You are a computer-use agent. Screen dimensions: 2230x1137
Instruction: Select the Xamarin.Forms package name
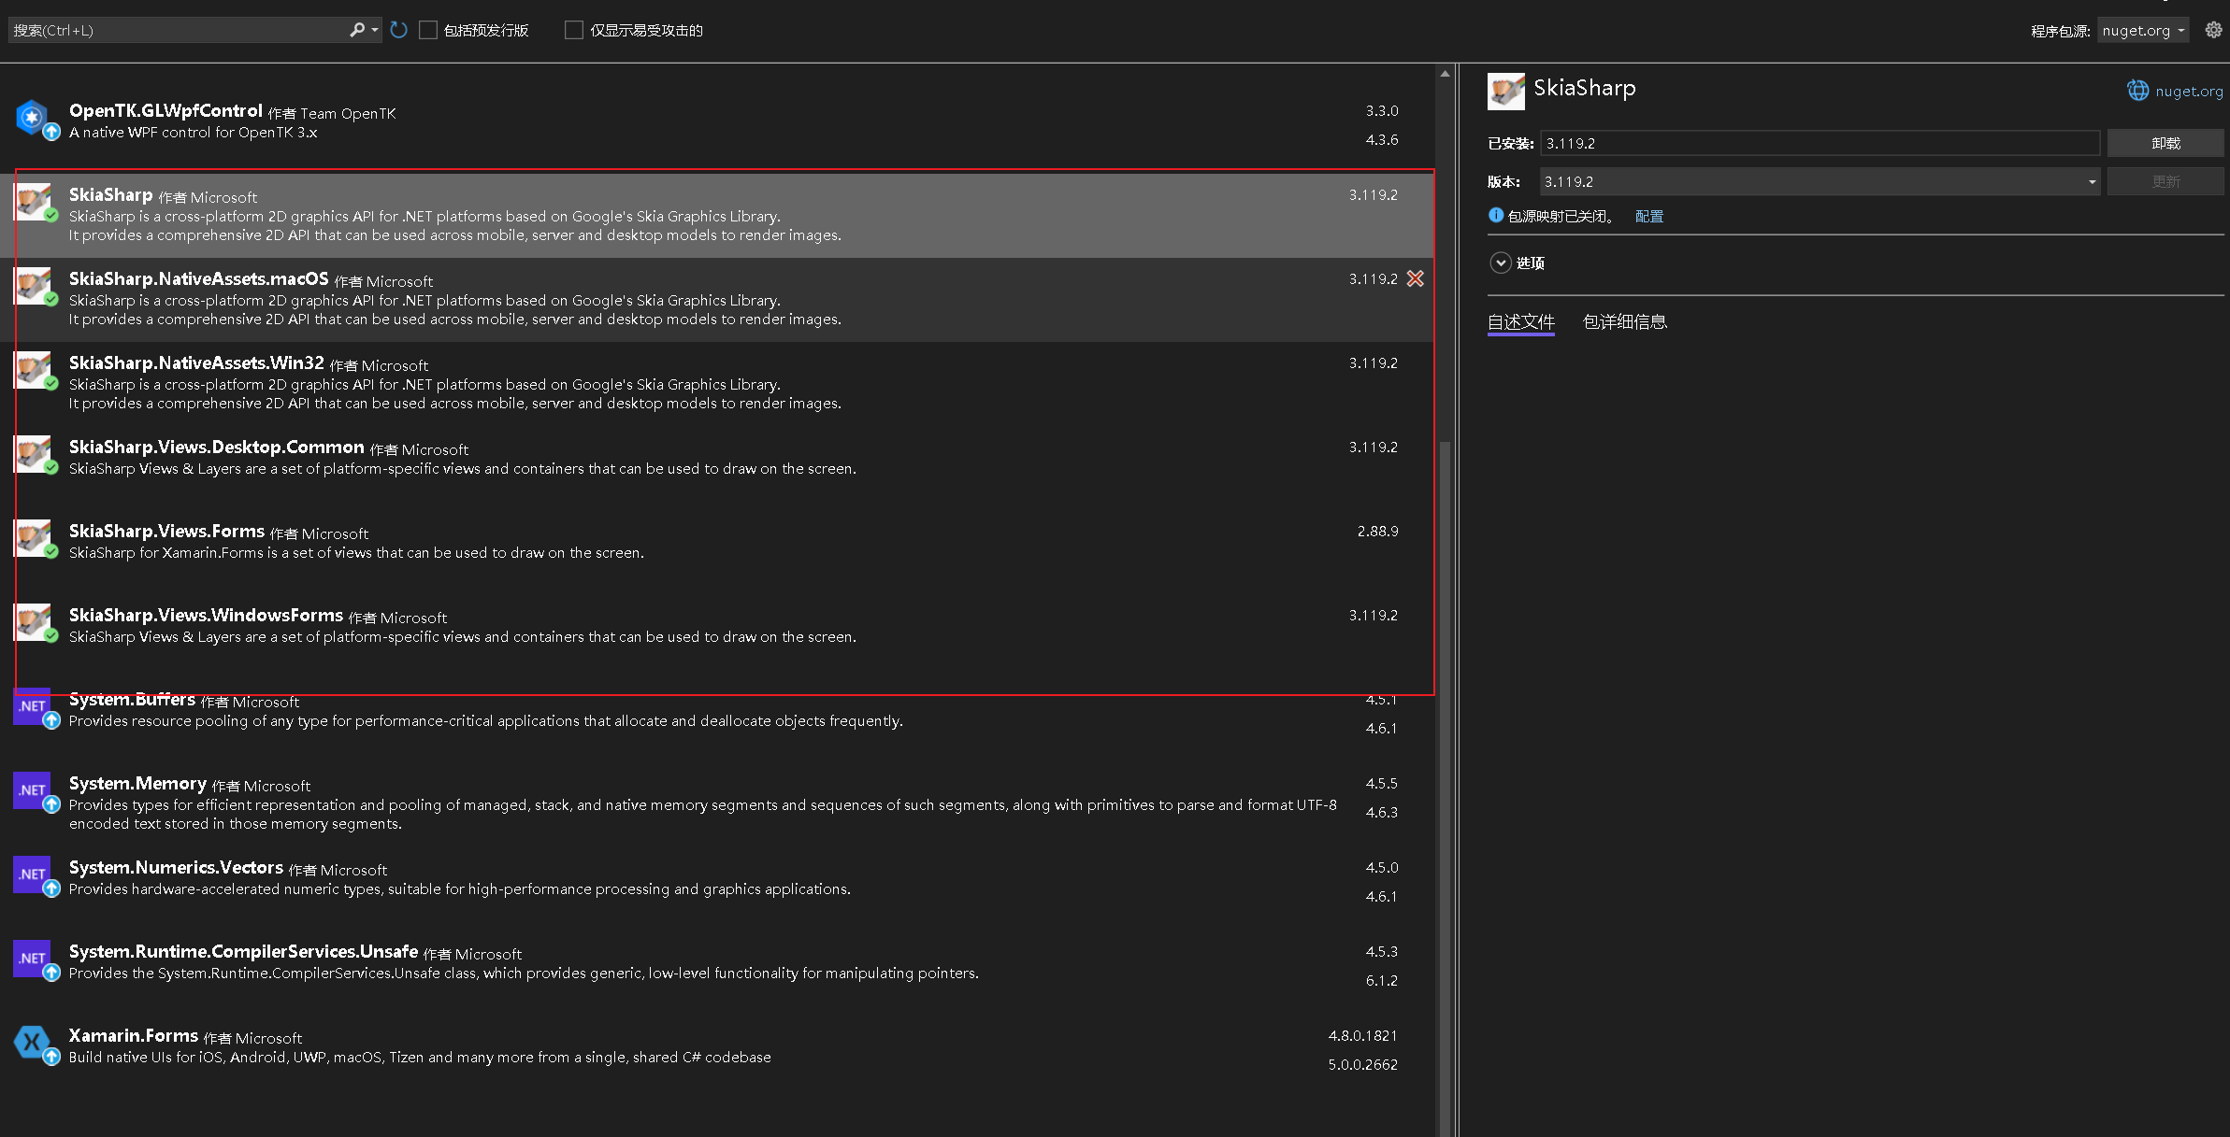[x=134, y=1035]
